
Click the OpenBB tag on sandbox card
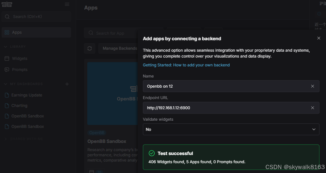click(x=97, y=133)
